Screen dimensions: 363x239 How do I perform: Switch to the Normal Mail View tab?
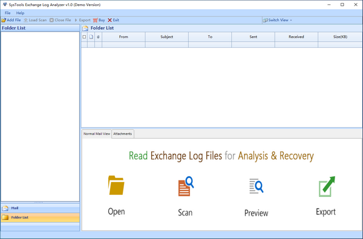(x=97, y=134)
